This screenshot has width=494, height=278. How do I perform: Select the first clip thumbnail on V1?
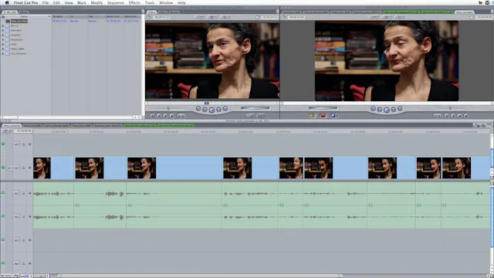(42, 168)
